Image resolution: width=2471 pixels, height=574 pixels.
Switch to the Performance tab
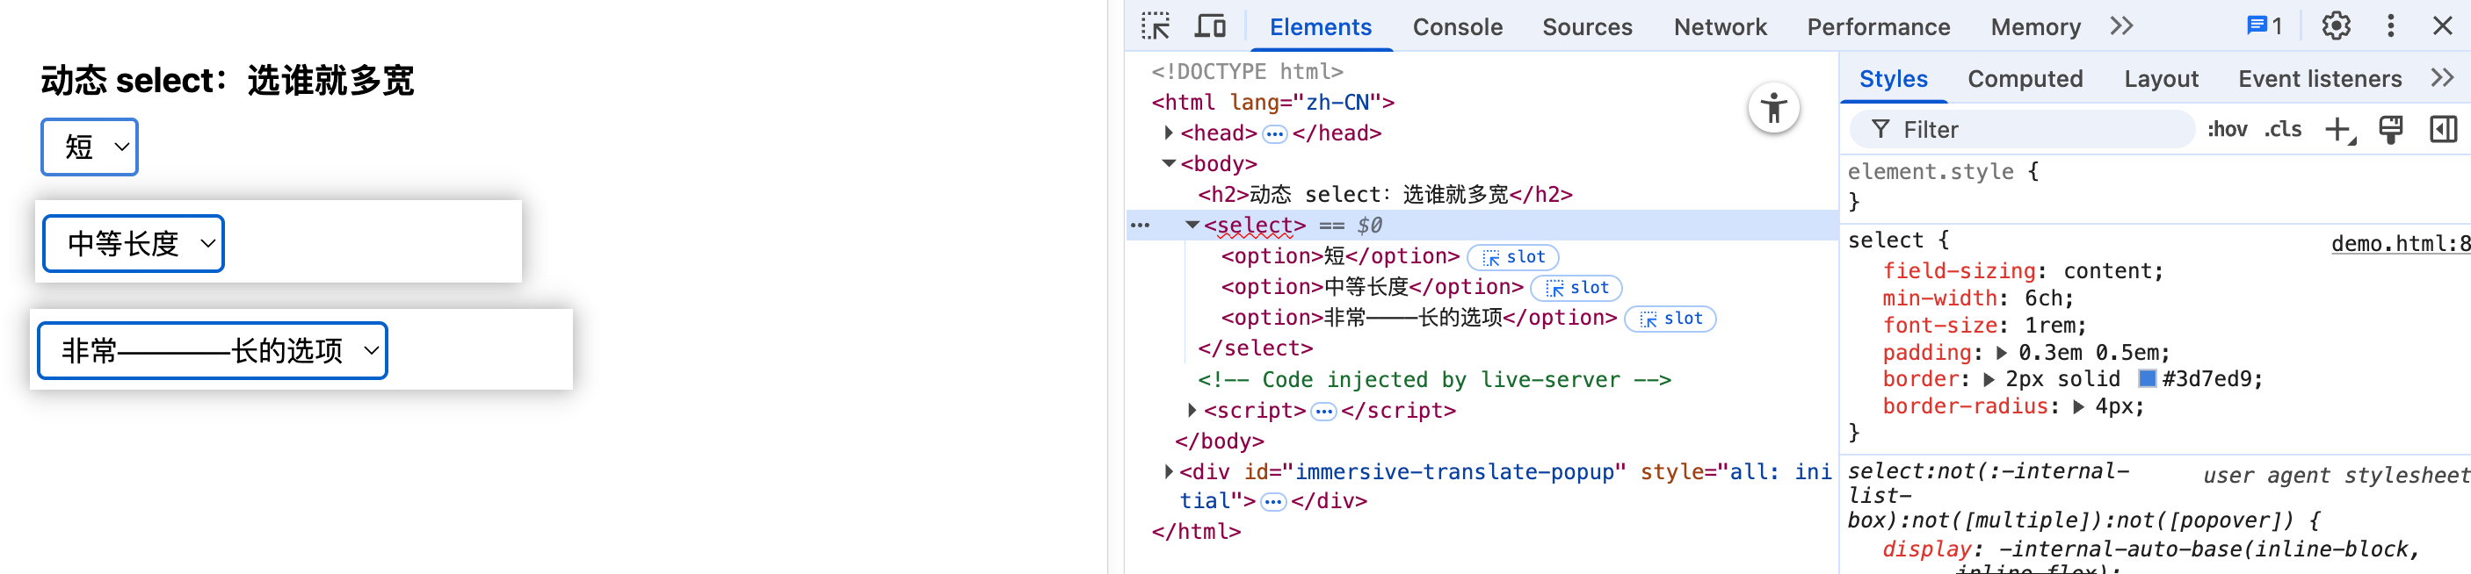point(1878,27)
